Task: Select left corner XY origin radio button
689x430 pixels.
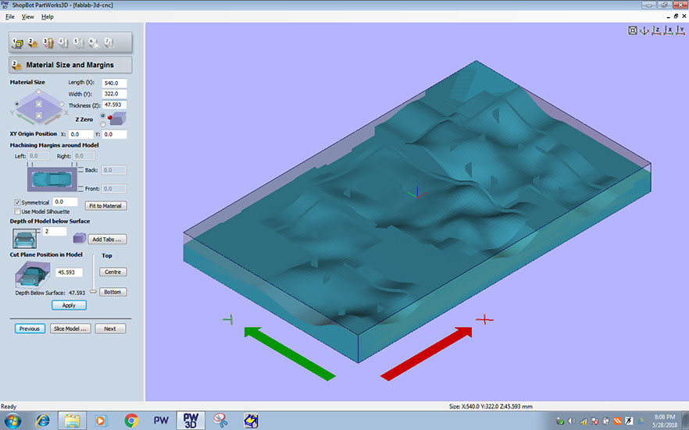Action: pos(16,104)
